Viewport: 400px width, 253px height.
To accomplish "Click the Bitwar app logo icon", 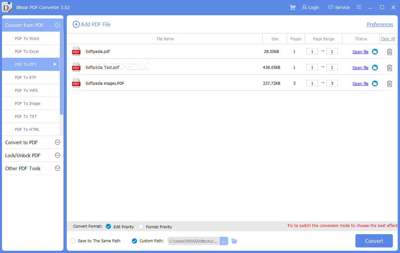I will click(x=7, y=7).
